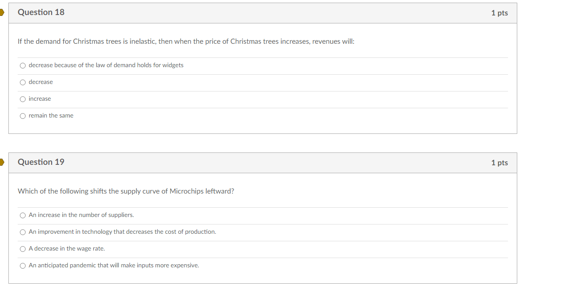Select "remain the same" for Question 18
The width and height of the screenshot is (561, 289).
(x=23, y=115)
